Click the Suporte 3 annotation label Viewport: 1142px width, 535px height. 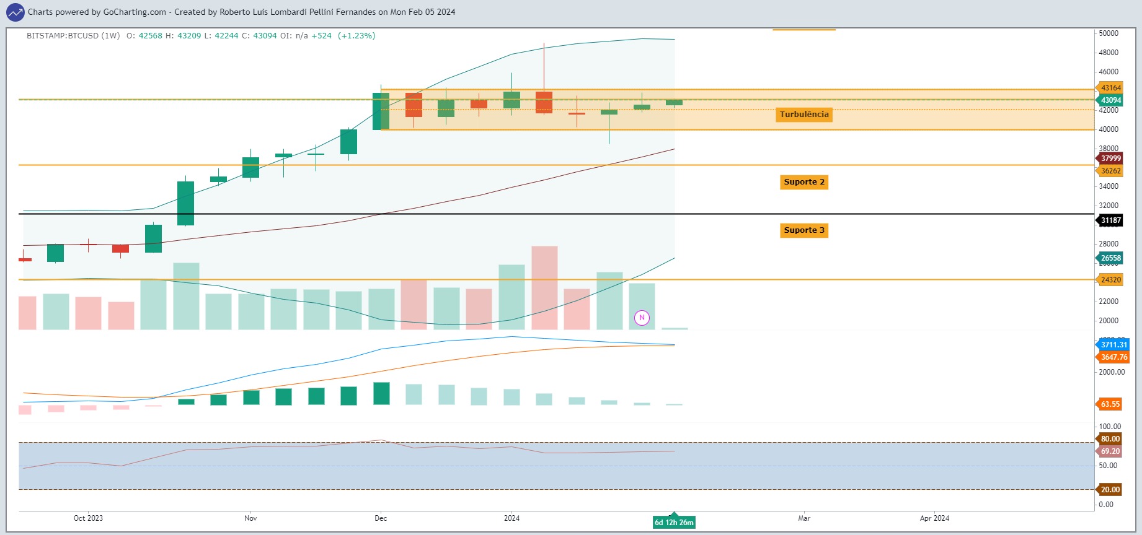coord(804,230)
